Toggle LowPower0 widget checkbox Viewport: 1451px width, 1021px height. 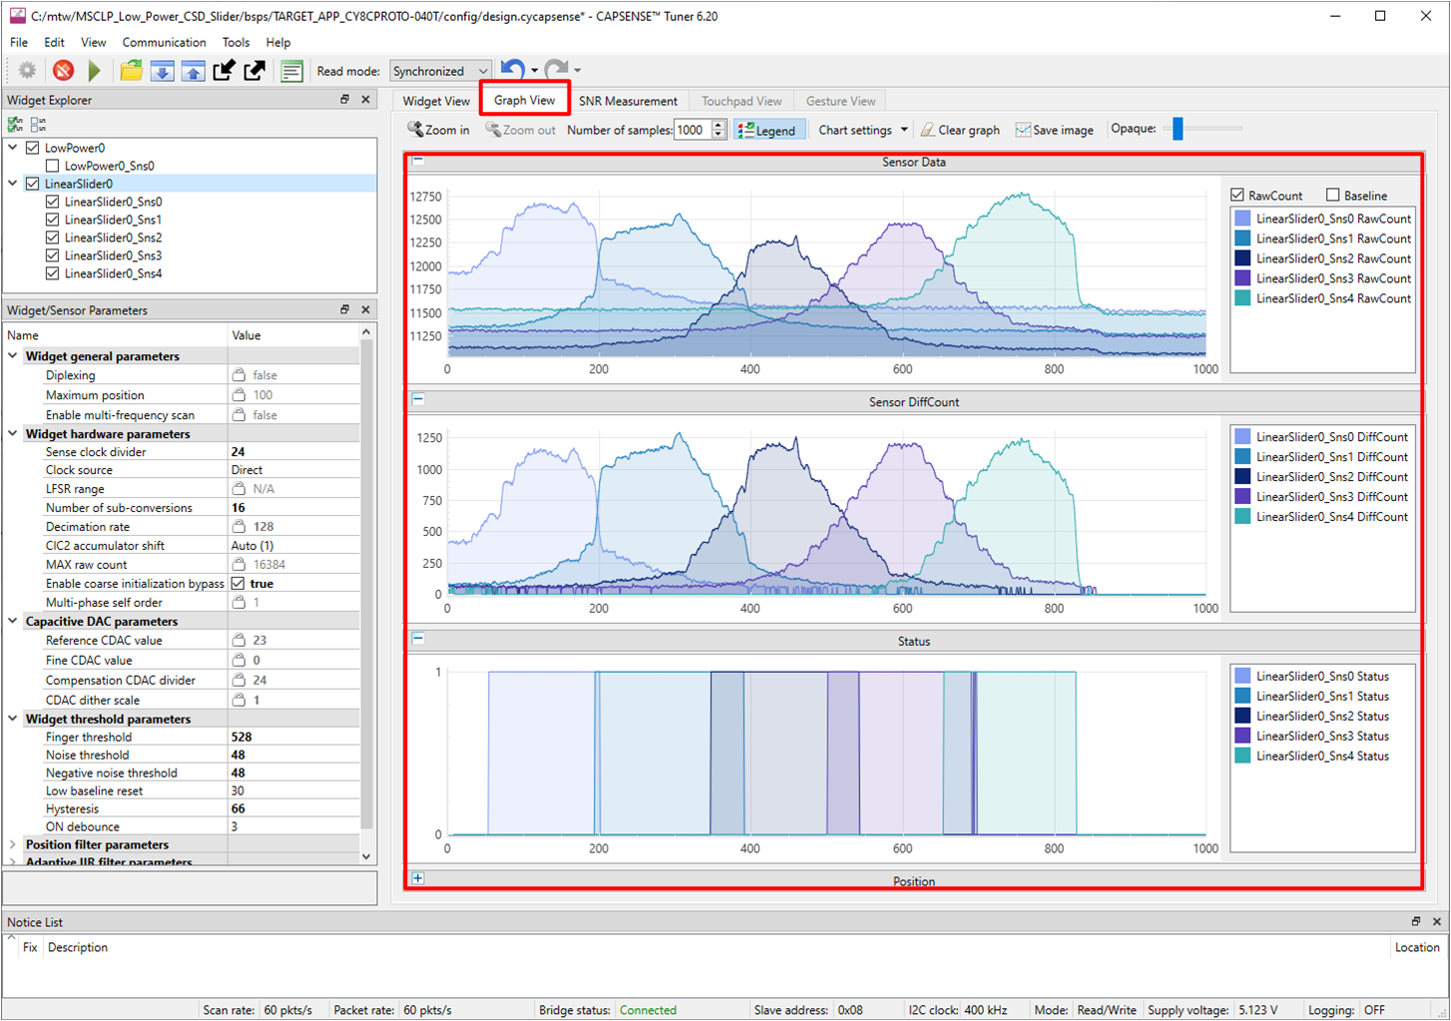tap(33, 148)
